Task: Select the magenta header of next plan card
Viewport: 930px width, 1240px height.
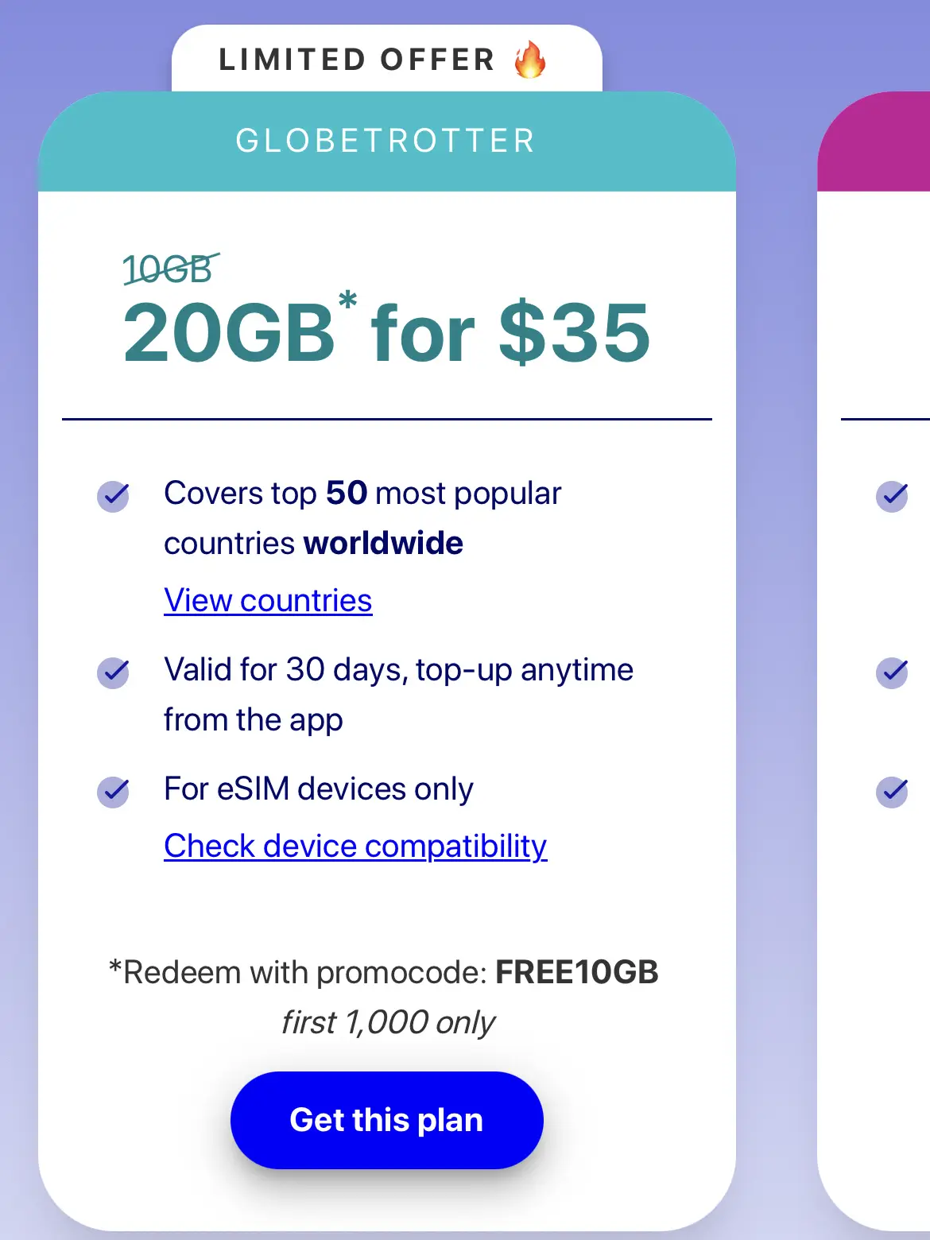Action: pyautogui.click(x=874, y=141)
